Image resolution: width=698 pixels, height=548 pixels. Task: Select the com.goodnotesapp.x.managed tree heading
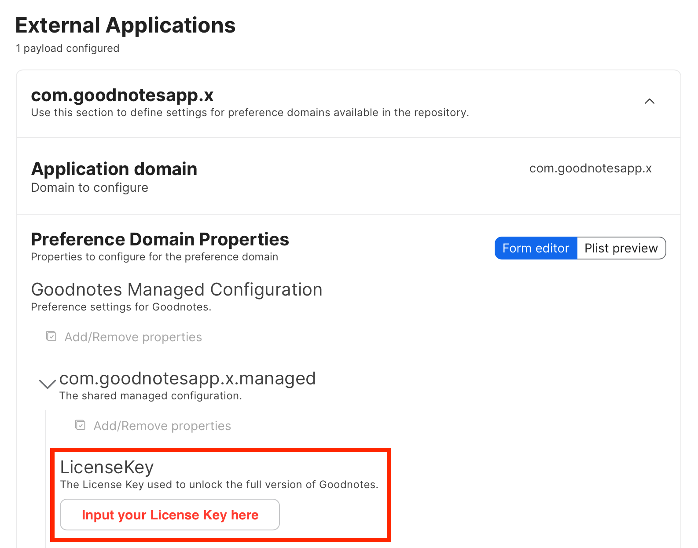click(x=187, y=379)
